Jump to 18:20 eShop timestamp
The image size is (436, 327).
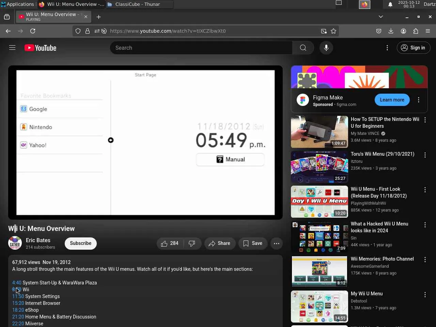[18, 310]
